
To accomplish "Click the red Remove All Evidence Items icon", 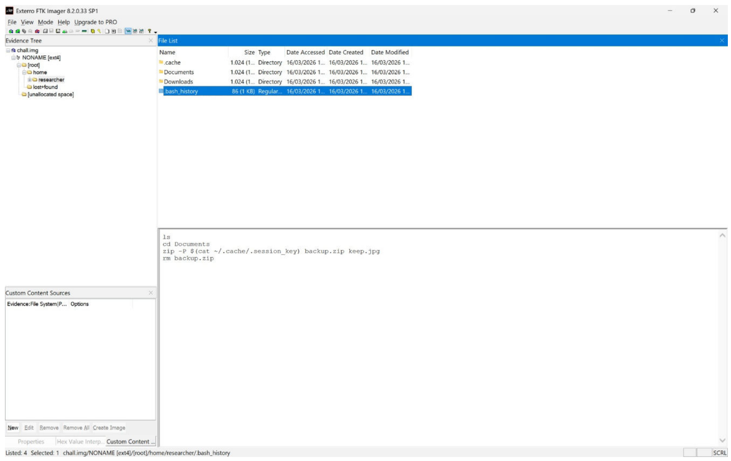I will (x=37, y=31).
